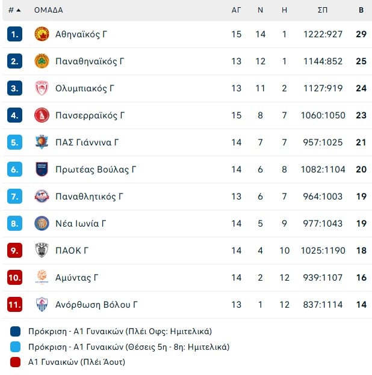This screenshot has height=375, width=372.
Task: Click the Πρωτέας Βούλας Γ logo
Action: (42, 169)
